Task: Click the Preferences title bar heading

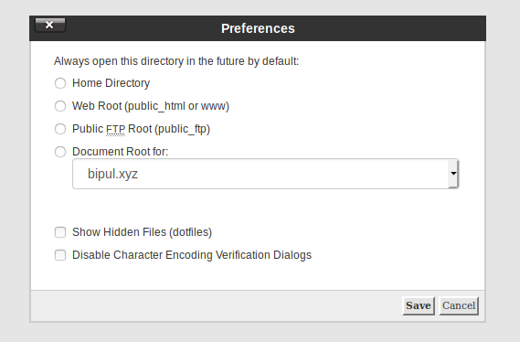Action: click(x=258, y=28)
